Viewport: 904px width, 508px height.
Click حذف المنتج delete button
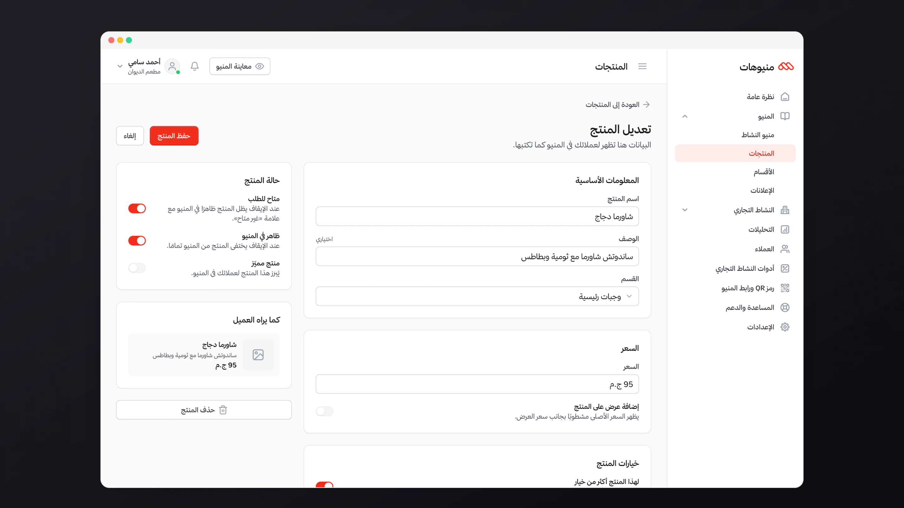click(204, 410)
